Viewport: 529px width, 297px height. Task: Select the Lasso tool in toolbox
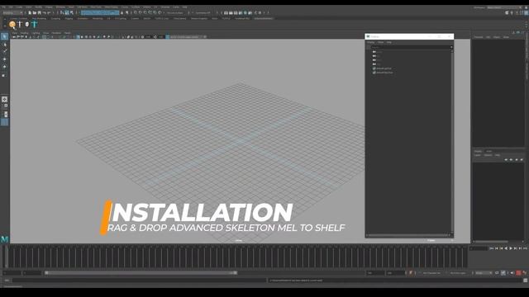pos(4,44)
